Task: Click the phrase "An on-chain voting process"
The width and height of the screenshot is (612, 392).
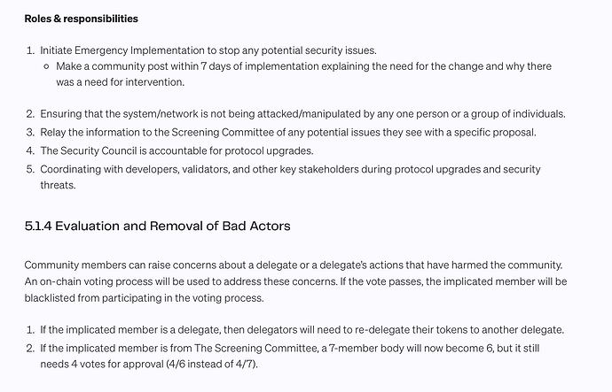Action: tap(93, 281)
